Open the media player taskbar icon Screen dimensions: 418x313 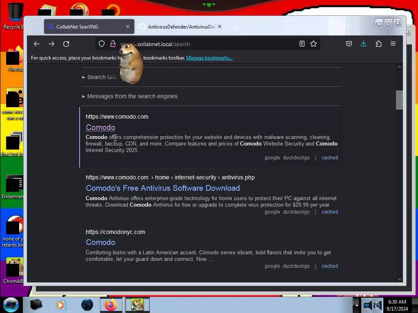click(60, 305)
